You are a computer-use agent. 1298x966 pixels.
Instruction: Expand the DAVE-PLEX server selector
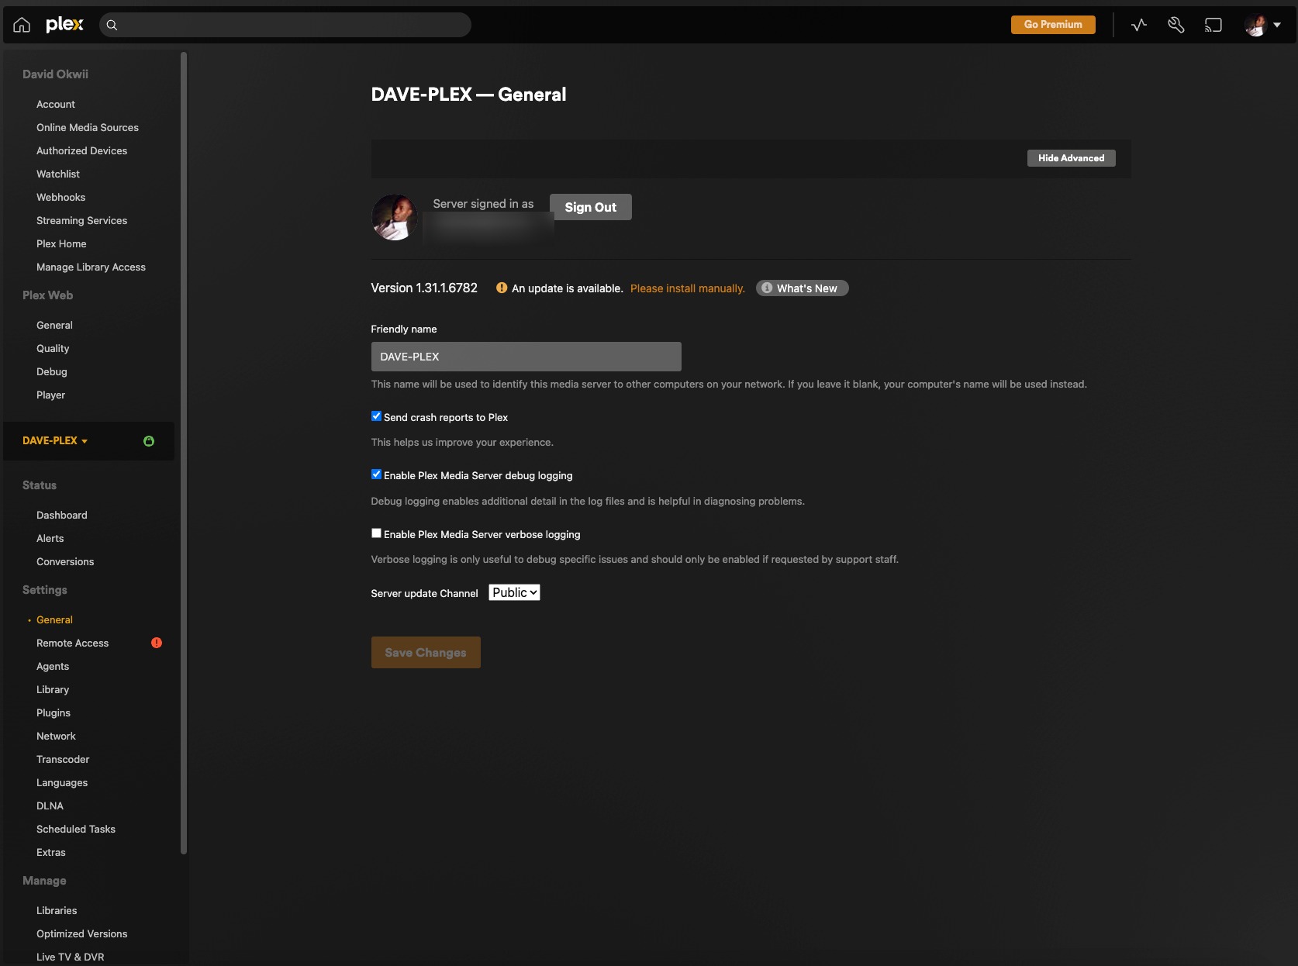coord(56,440)
